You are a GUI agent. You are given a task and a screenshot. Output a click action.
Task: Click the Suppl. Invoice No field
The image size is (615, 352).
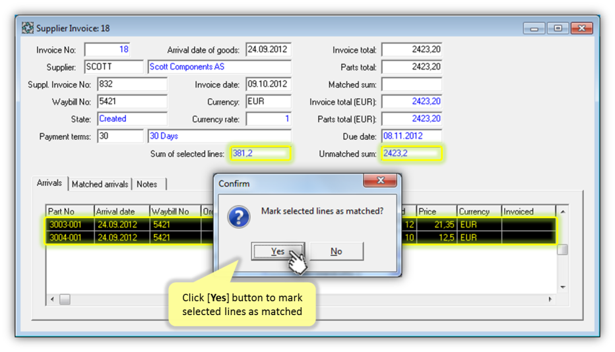point(131,84)
